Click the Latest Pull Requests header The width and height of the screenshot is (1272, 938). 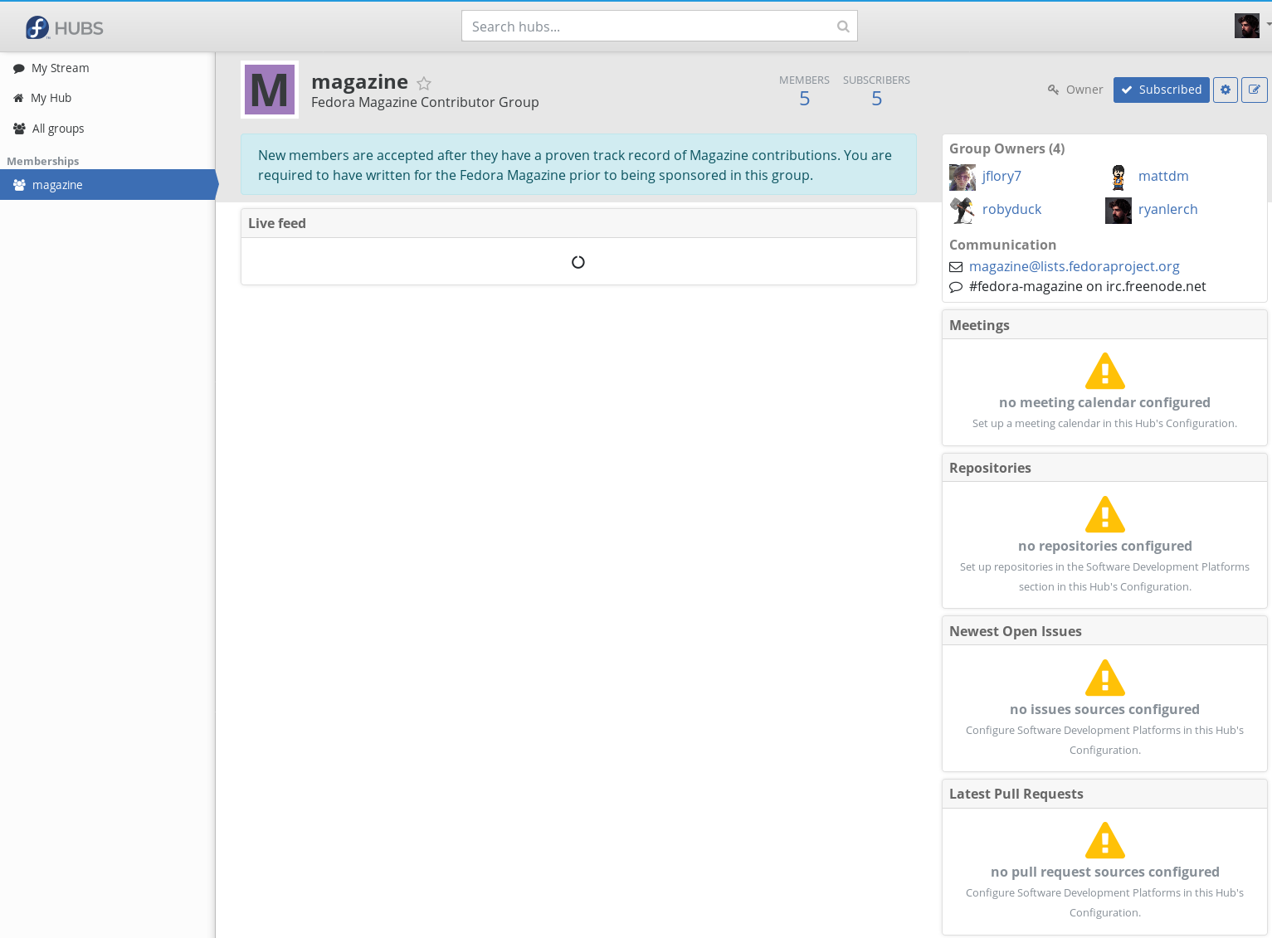[x=1104, y=794]
